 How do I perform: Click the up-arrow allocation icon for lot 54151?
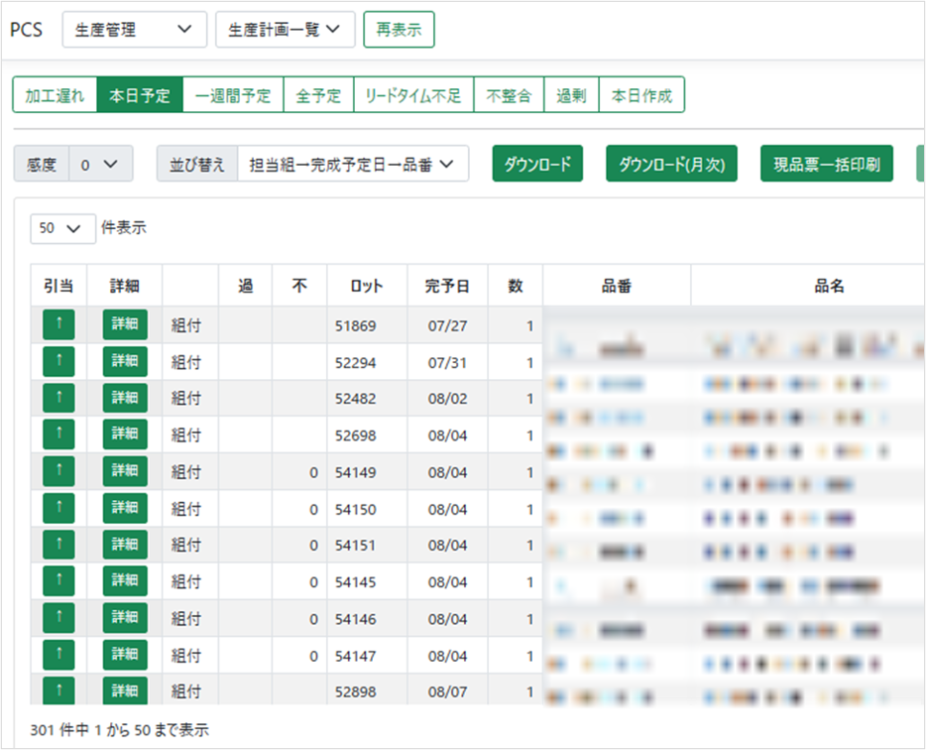click(58, 545)
